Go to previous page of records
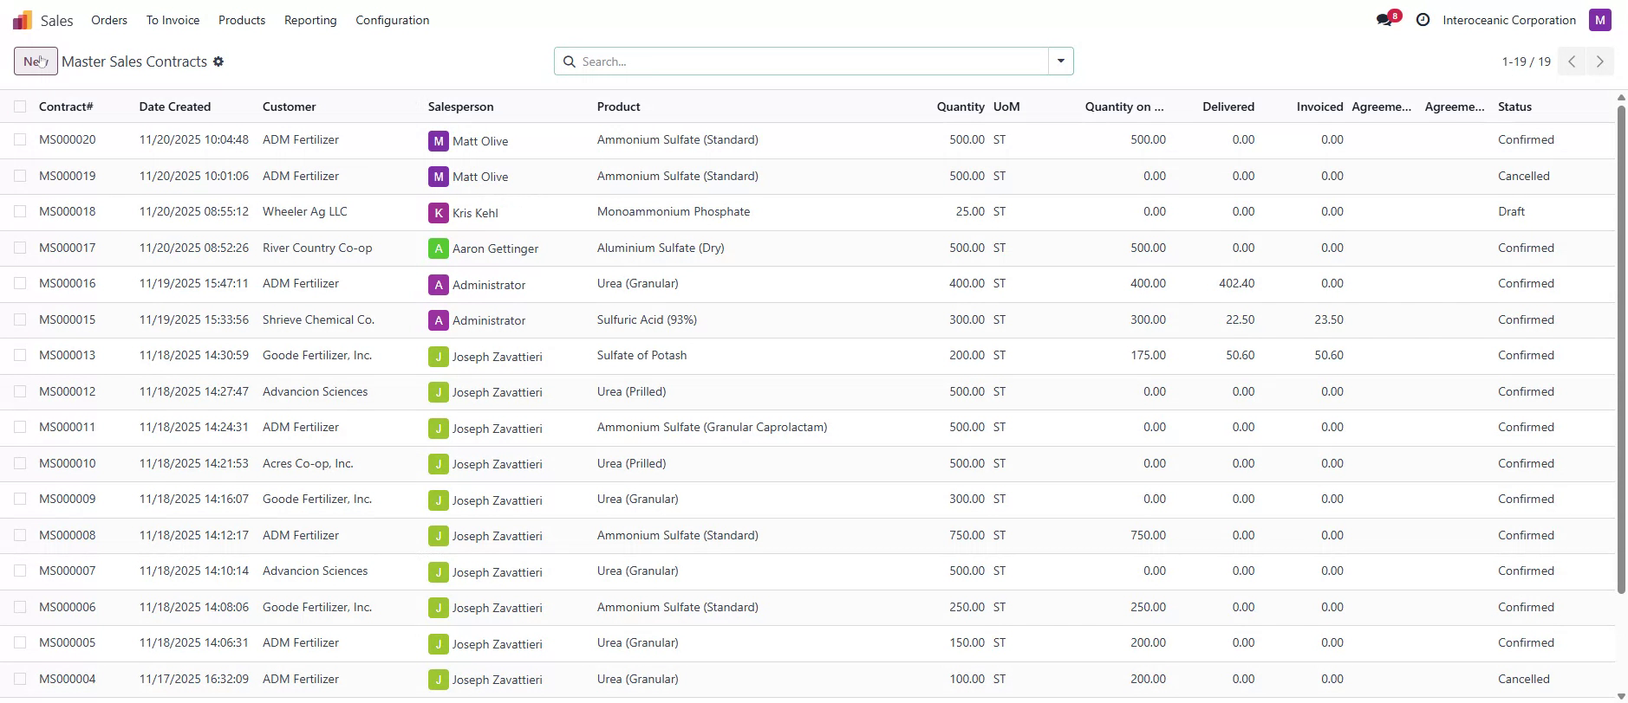This screenshot has width=1628, height=703. [x=1571, y=61]
